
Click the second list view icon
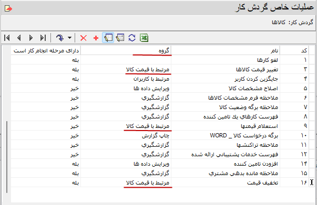click(x=120, y=38)
